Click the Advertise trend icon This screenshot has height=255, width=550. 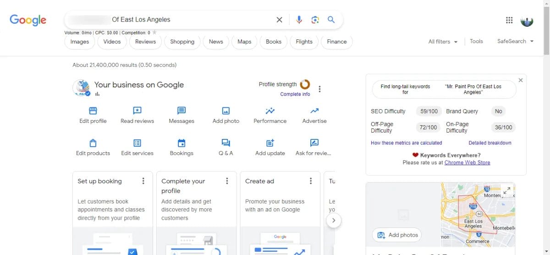tap(314, 111)
